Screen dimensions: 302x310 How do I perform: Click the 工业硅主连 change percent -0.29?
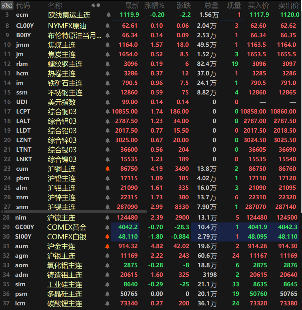pyautogui.click(x=155, y=284)
